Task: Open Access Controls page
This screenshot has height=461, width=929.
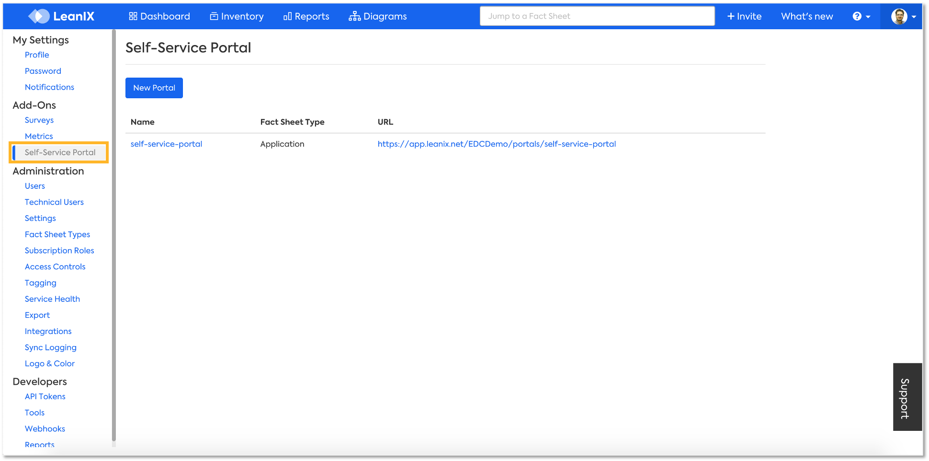Action: click(55, 266)
